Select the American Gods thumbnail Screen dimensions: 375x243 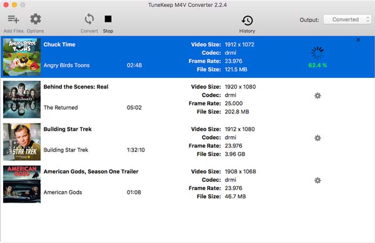(x=22, y=184)
